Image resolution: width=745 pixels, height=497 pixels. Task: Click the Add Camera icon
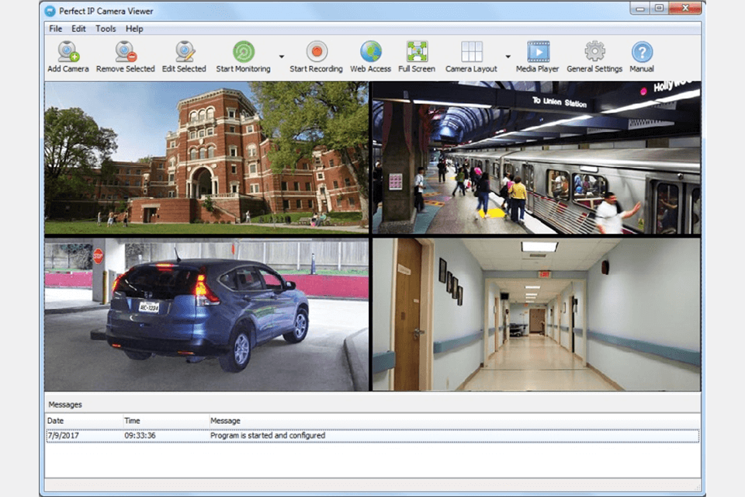pos(68,53)
